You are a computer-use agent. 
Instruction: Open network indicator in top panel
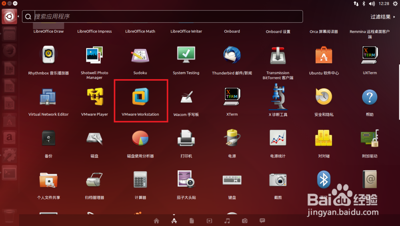coord(356,4)
